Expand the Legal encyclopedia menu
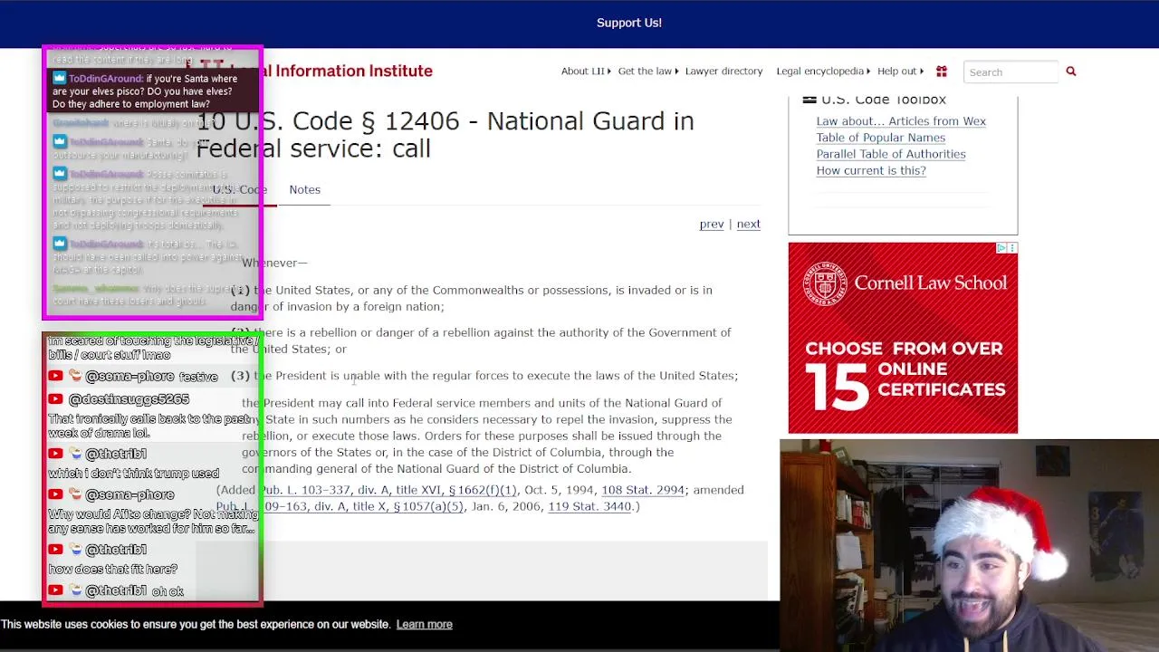The image size is (1159, 652). click(823, 72)
